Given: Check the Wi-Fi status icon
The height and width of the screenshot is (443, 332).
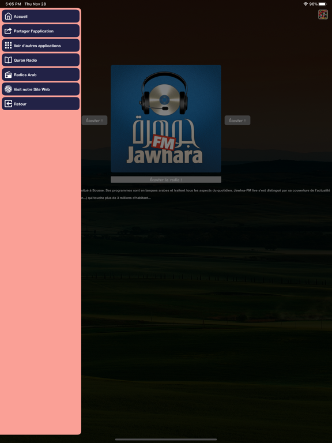Looking at the screenshot, I should (x=305, y=4).
